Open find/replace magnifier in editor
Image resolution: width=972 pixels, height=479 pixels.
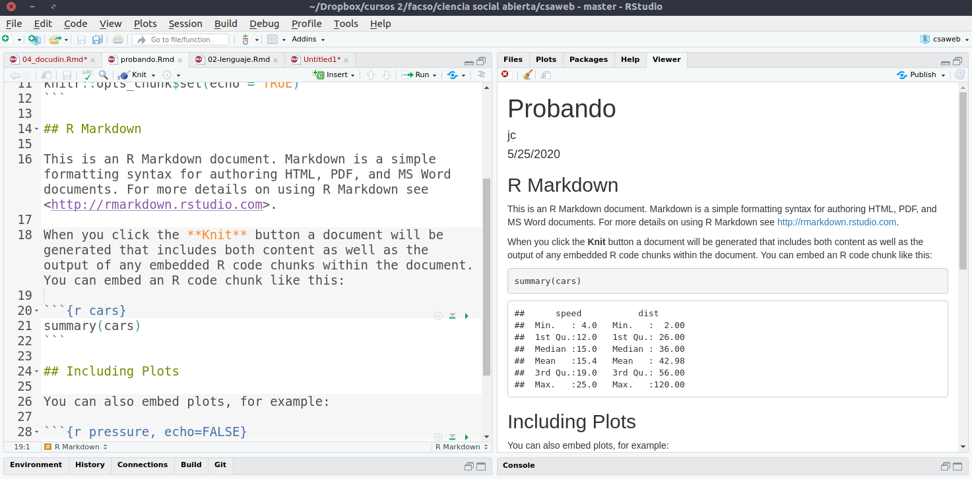tap(103, 75)
